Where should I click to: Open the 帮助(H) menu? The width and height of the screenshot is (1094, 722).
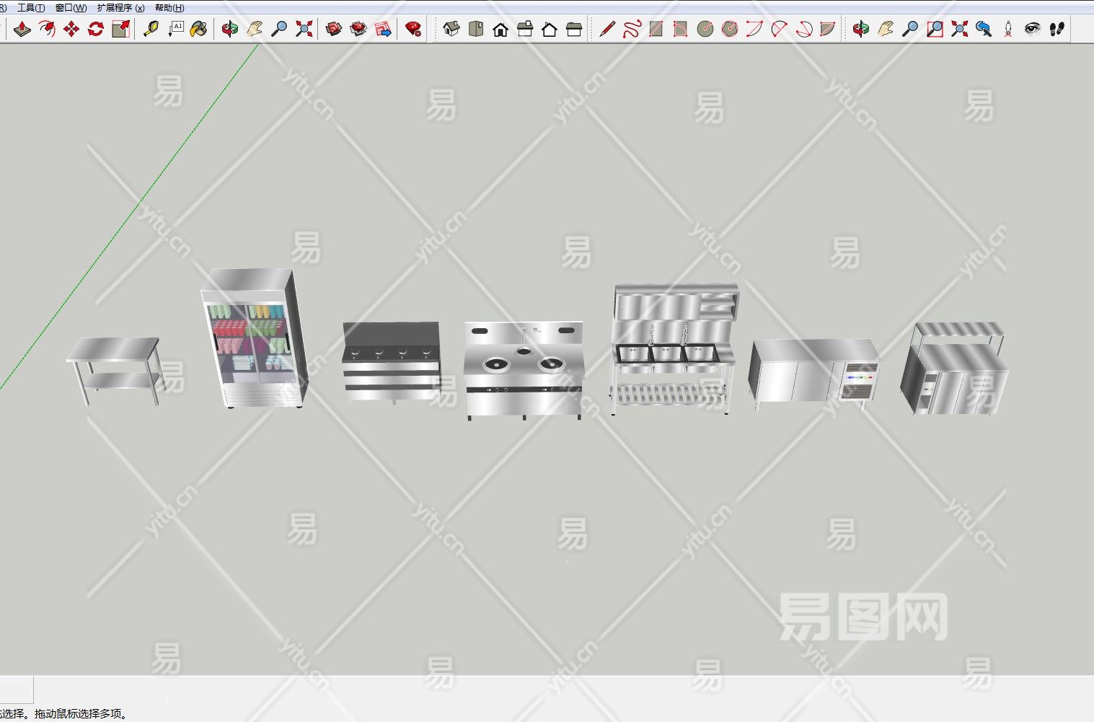click(169, 7)
